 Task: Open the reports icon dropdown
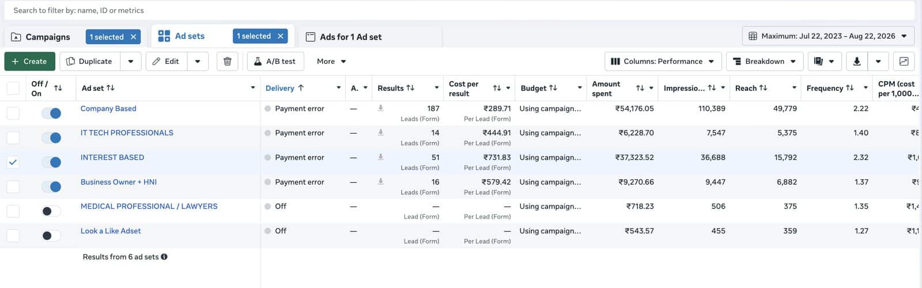click(x=825, y=62)
